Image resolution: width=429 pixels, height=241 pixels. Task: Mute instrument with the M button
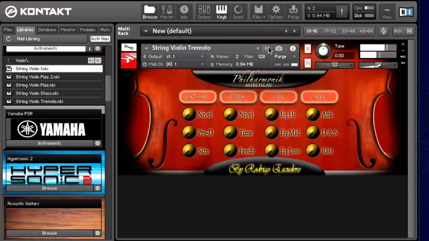(x=307, y=63)
